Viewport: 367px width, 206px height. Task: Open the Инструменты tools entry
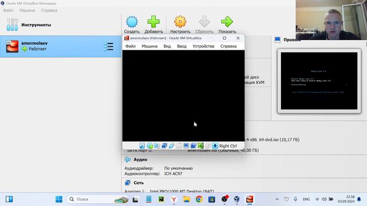[60, 25]
